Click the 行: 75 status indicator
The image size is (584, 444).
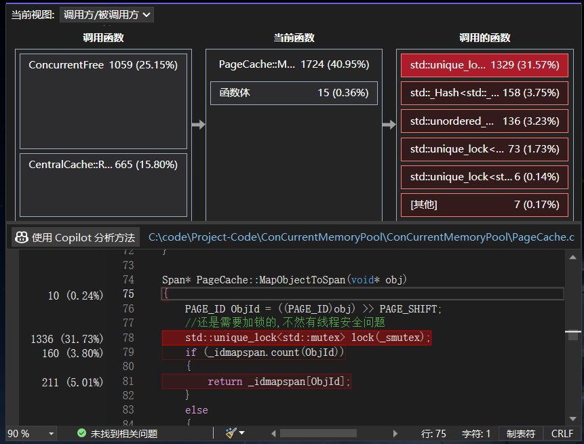point(433,434)
